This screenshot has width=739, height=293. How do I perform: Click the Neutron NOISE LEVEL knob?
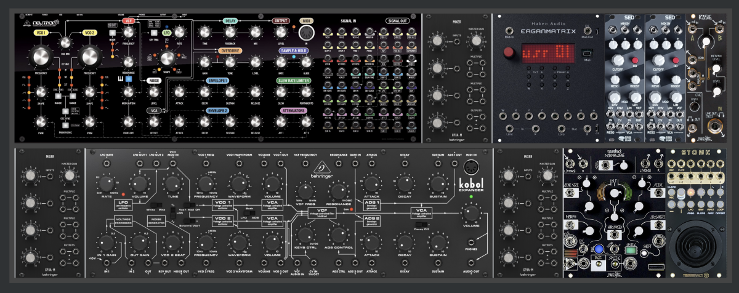coord(154,92)
